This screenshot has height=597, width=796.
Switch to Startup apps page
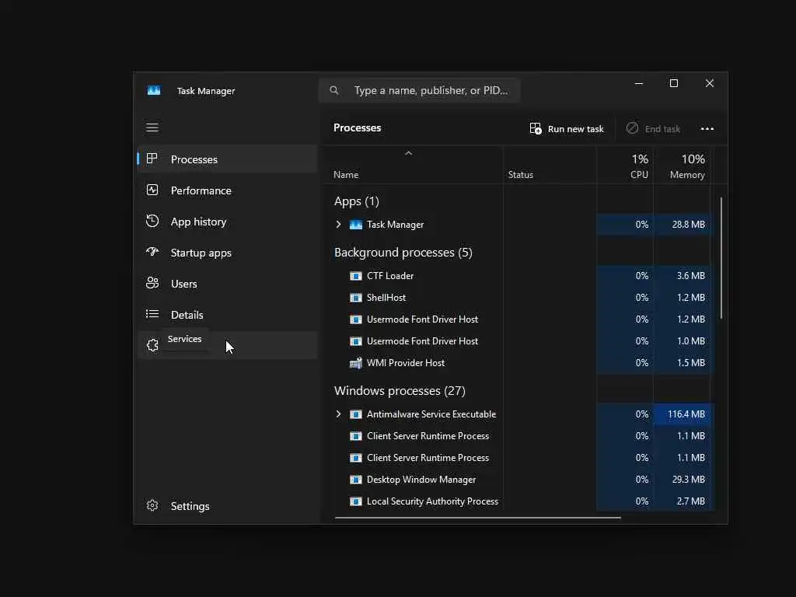tap(228, 253)
